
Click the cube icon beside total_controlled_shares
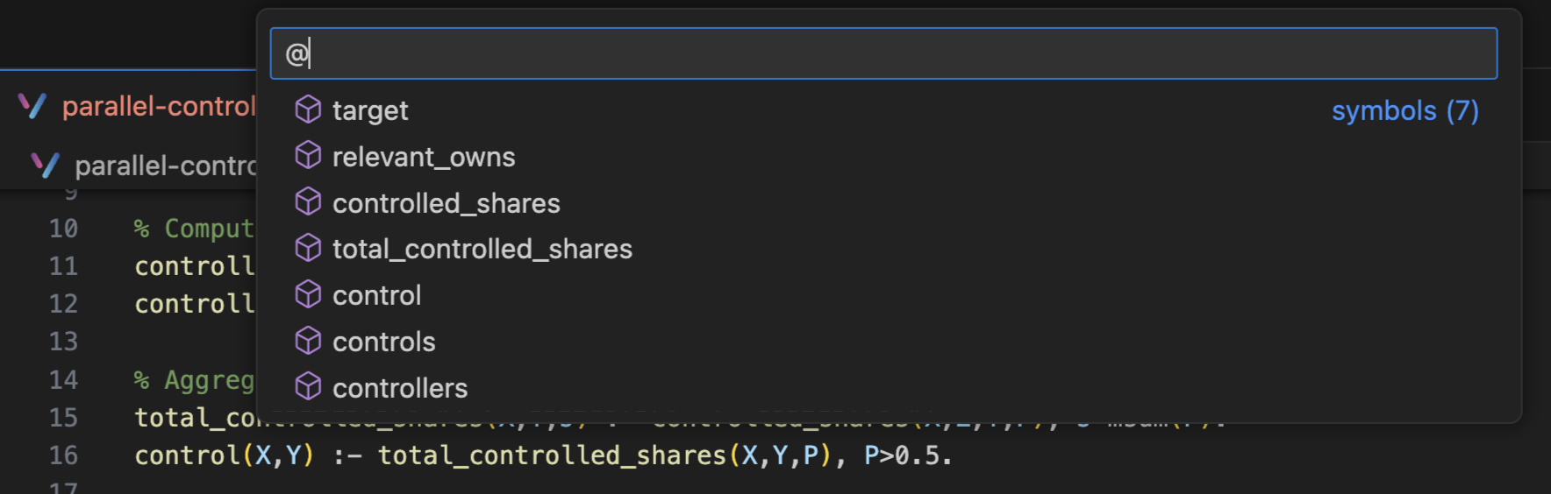click(308, 249)
